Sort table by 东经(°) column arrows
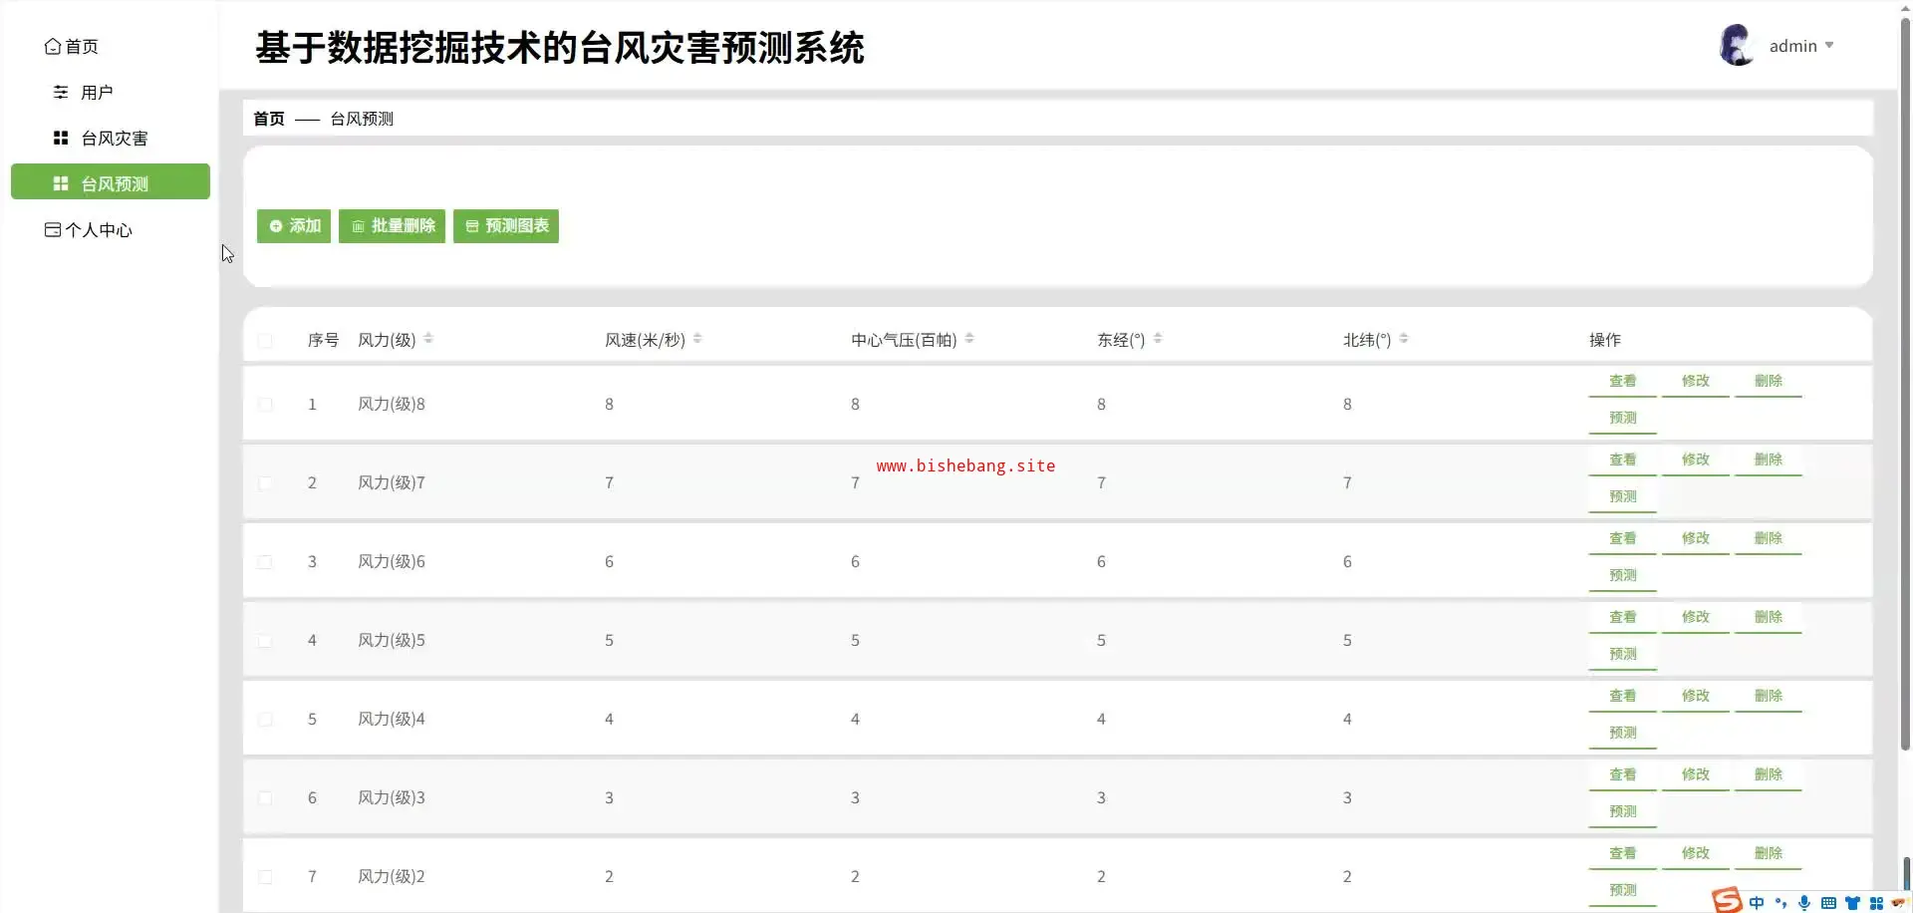This screenshot has width=1913, height=913. [1158, 339]
